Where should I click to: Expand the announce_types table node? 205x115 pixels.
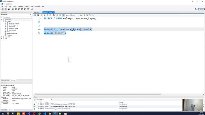(6, 25)
